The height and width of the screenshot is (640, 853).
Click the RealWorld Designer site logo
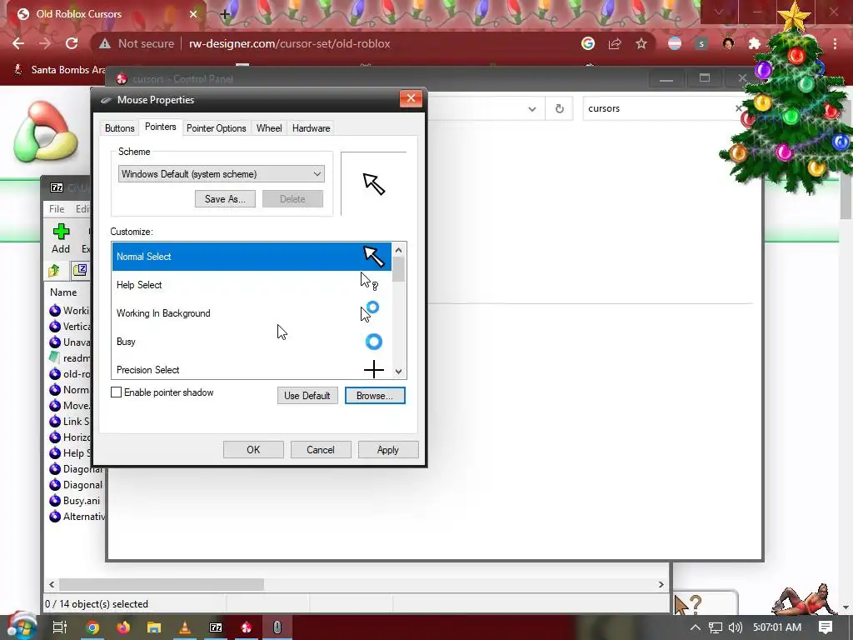(x=46, y=132)
